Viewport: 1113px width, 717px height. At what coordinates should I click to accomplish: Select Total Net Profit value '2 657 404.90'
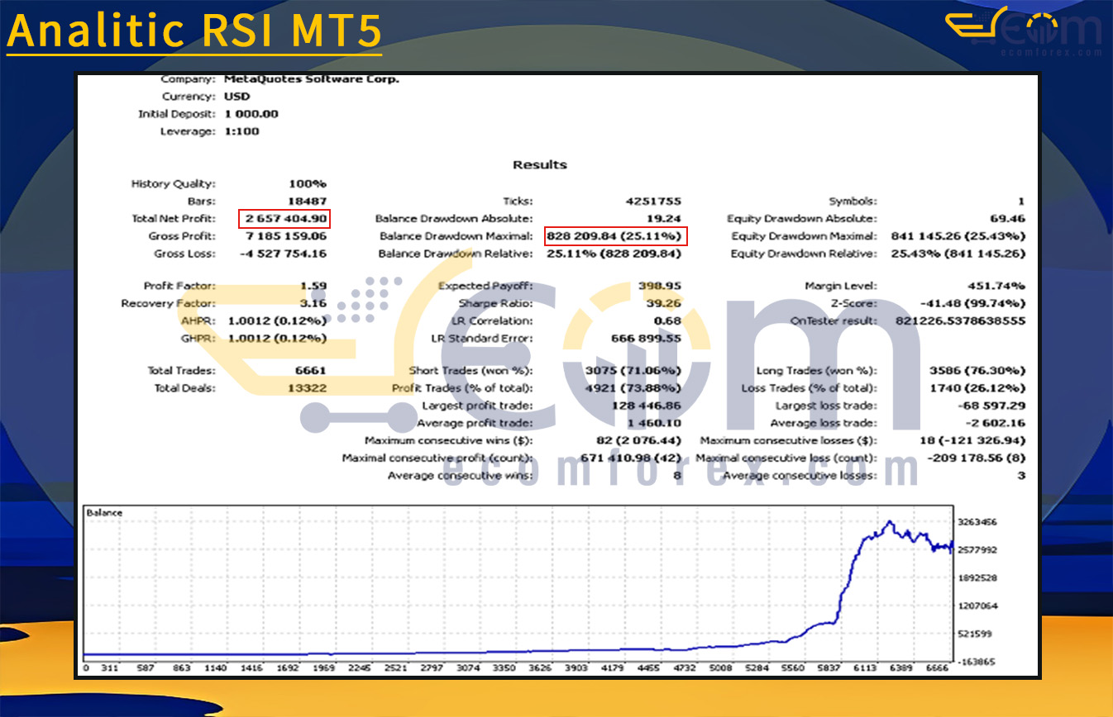(x=286, y=219)
